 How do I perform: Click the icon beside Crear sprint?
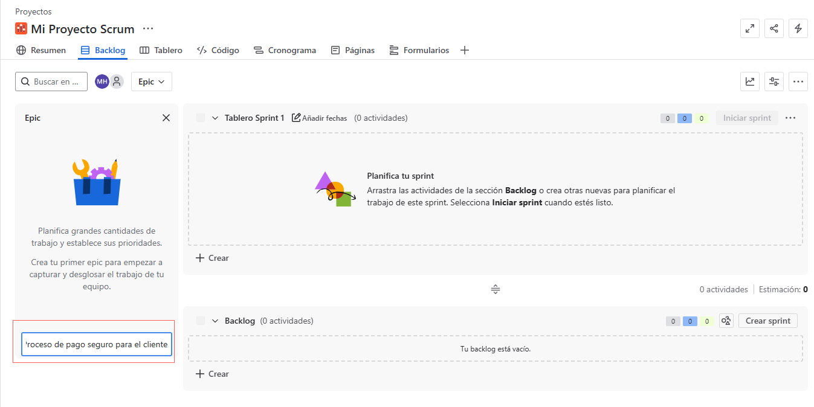pos(726,321)
